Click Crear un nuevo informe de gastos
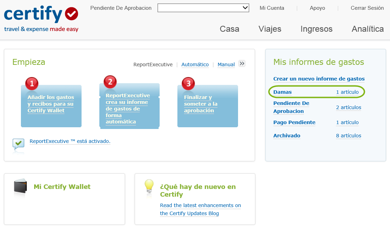Viewport: 390px width, 228px height. pos(319,79)
